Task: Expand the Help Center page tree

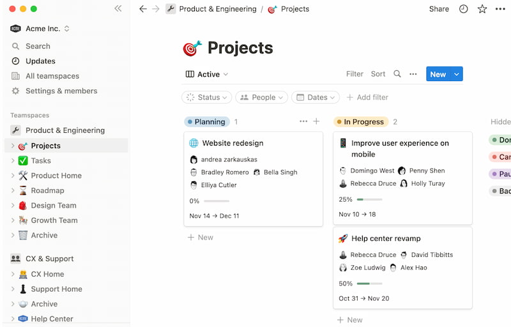Action: 12,319
